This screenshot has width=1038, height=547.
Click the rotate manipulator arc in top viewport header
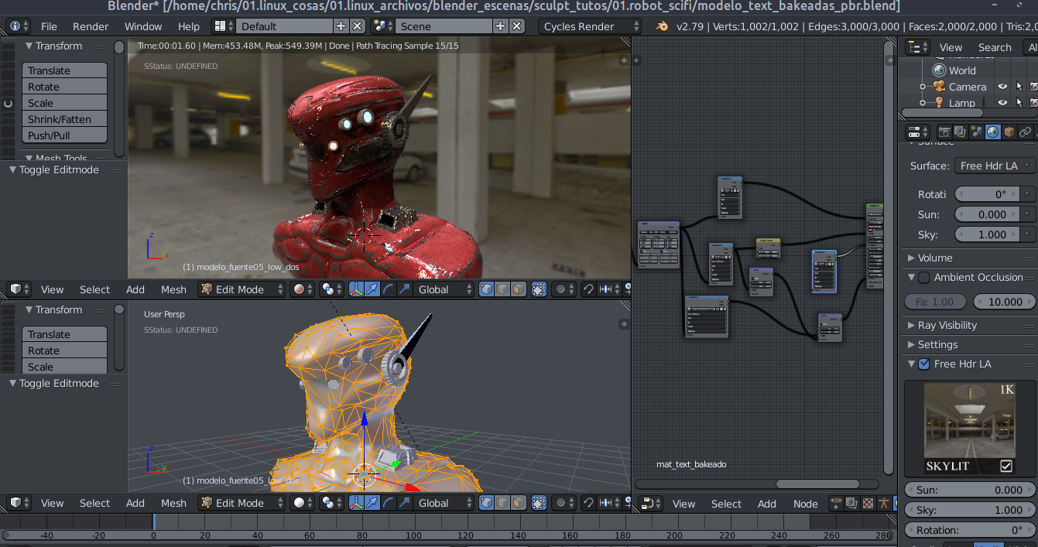388,289
